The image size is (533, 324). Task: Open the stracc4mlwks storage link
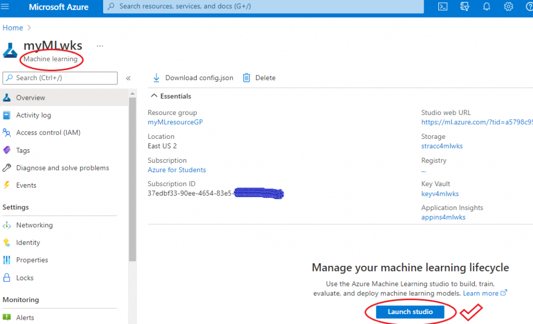[x=442, y=146]
